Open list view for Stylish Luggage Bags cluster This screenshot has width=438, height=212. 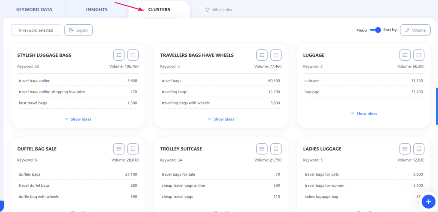pyautogui.click(x=119, y=55)
